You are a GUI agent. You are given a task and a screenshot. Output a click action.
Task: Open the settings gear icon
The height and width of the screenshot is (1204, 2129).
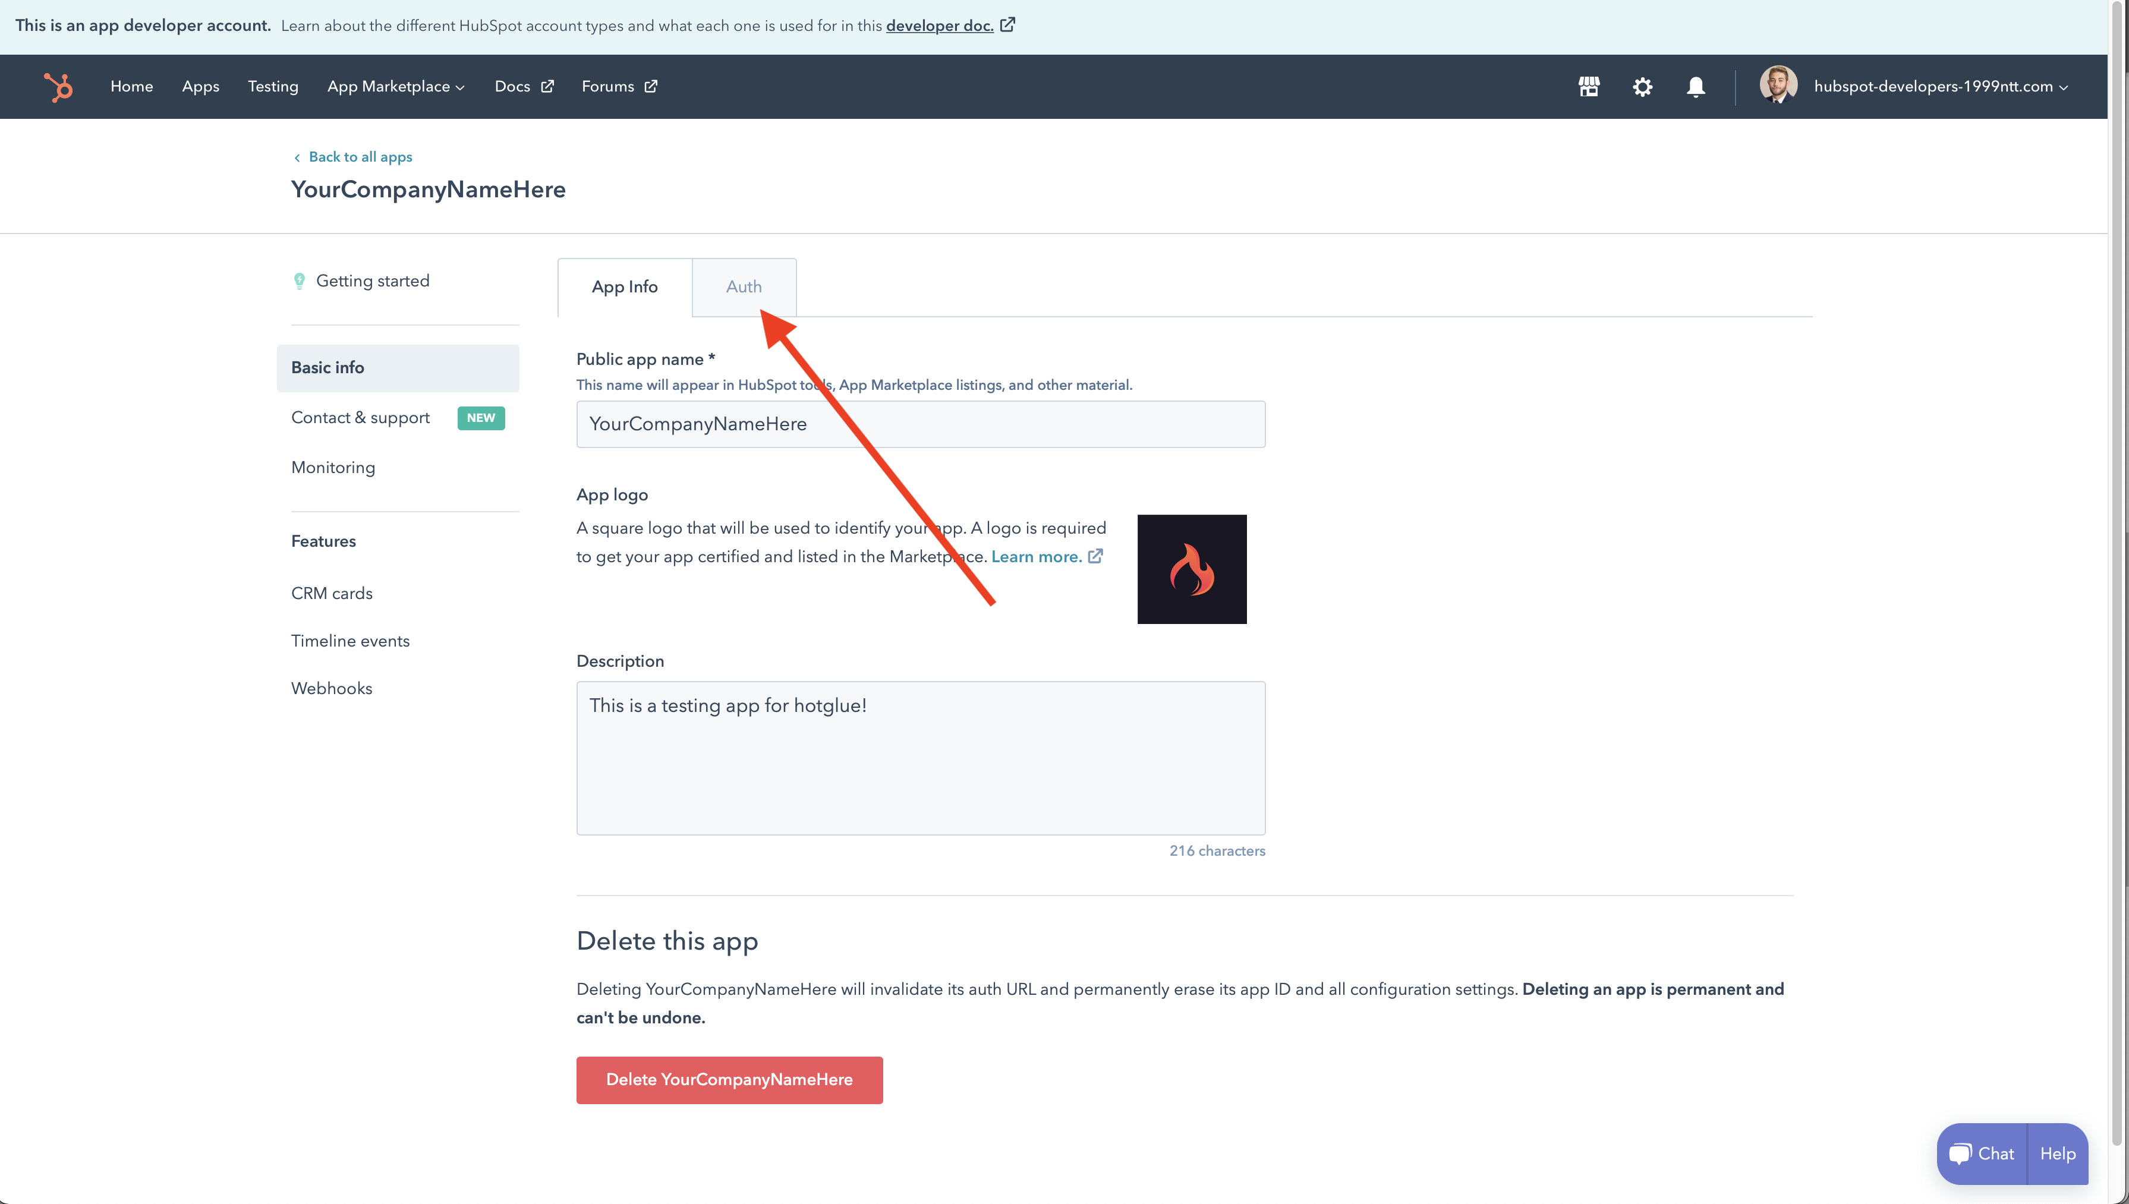click(x=1642, y=87)
